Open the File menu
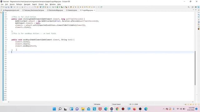Viewport: 200px width, 112px height. (x=2, y=4)
